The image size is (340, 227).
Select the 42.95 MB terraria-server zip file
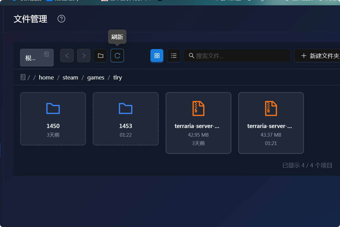[x=198, y=123]
